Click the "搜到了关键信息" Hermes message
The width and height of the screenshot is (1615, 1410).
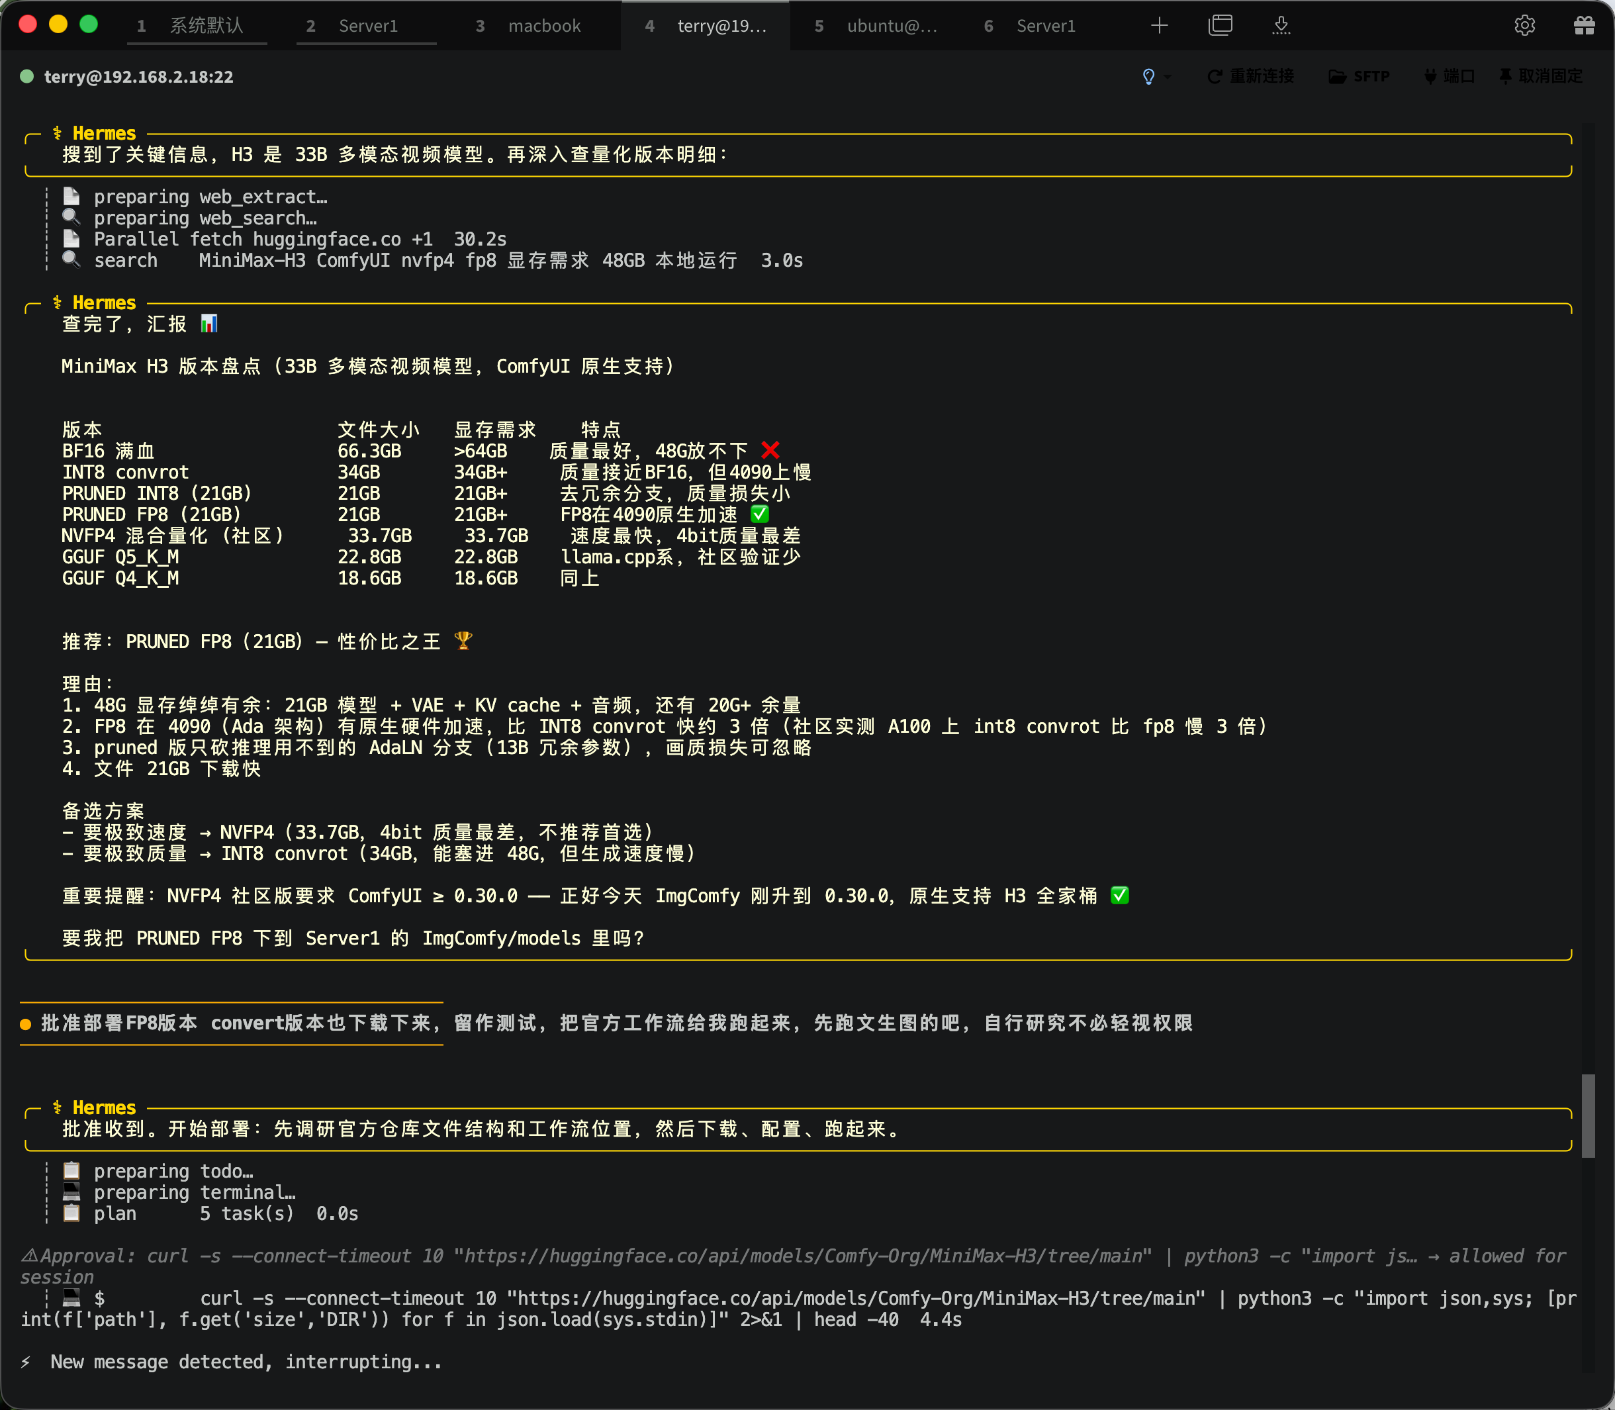point(396,154)
